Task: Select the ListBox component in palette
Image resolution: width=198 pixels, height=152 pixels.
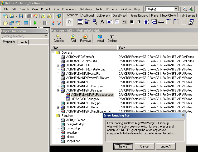Action: point(147,22)
